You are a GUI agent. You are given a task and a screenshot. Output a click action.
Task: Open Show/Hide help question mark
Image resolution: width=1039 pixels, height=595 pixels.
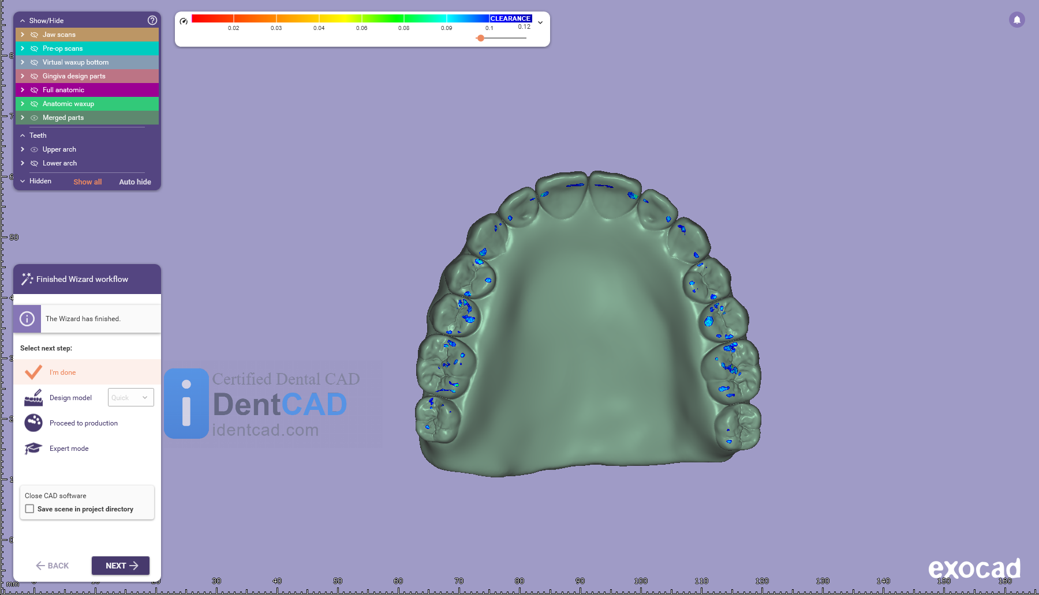coord(152,20)
